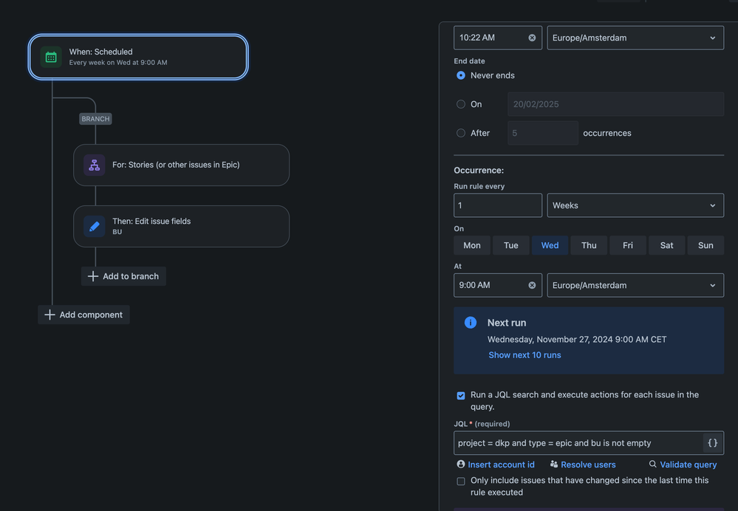Toggle Tue day button
The image size is (738, 511).
[x=510, y=245]
